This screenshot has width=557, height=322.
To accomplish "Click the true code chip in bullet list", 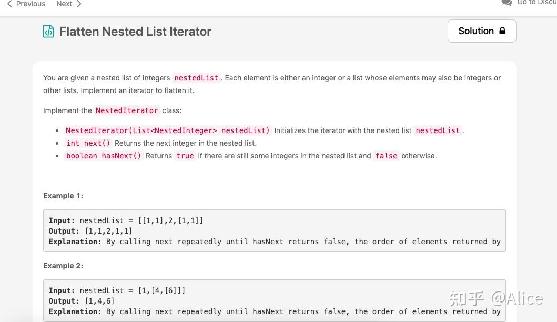I will [185, 156].
